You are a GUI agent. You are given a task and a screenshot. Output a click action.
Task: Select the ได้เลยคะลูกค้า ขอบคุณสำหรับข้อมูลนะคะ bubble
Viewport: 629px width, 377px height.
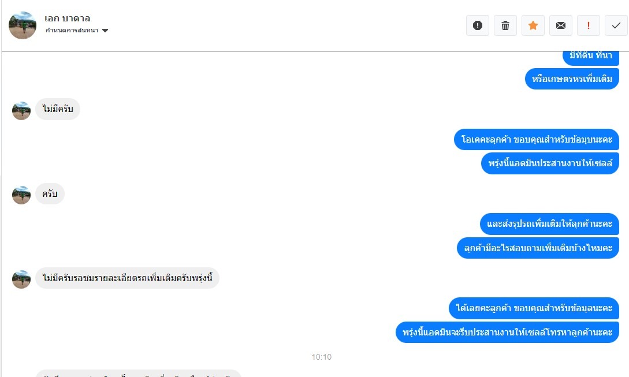[x=534, y=308]
